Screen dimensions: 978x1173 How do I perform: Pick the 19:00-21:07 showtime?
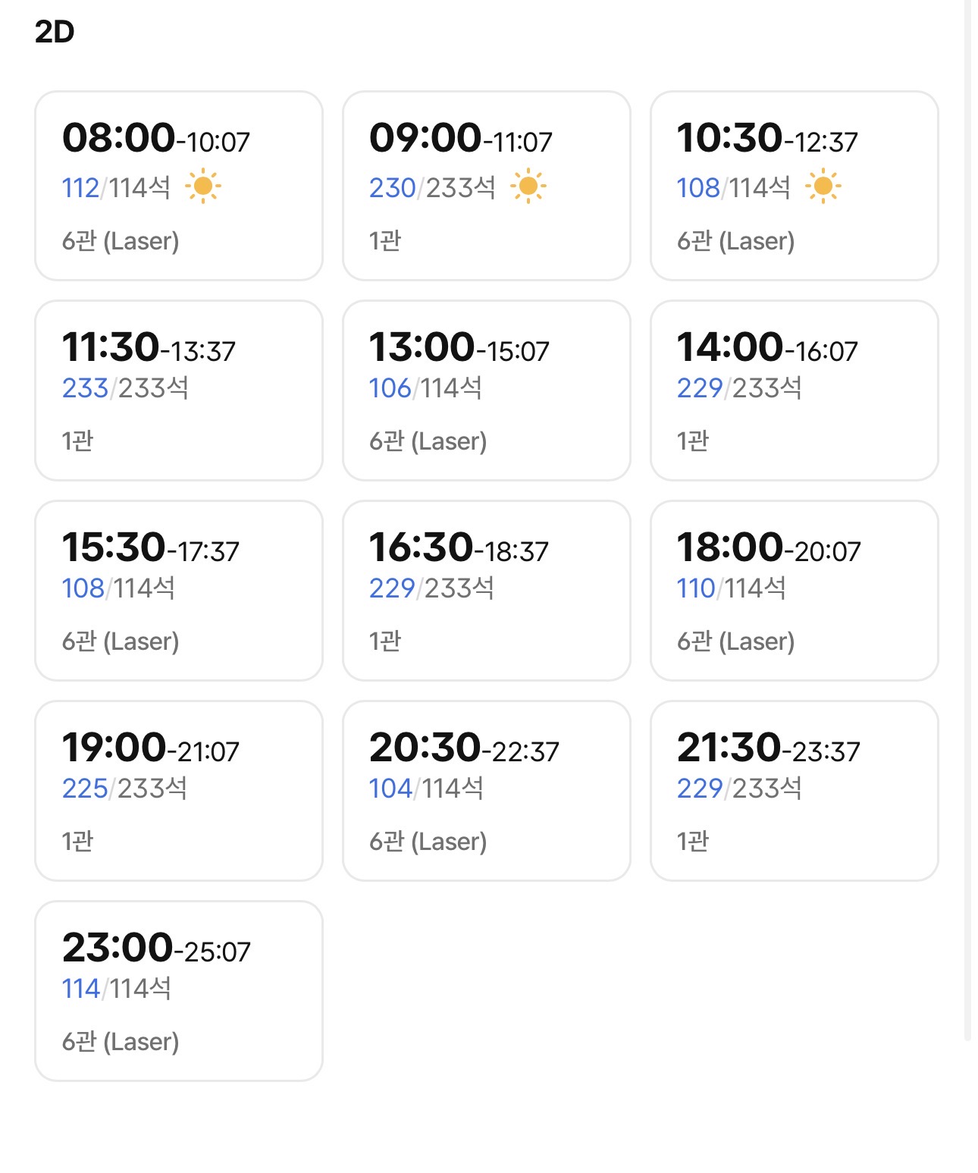(x=179, y=791)
